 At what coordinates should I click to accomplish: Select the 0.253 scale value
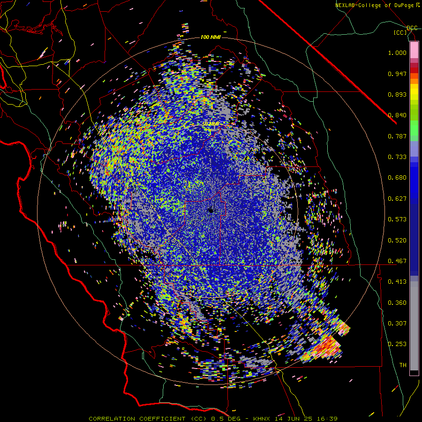tap(397, 344)
